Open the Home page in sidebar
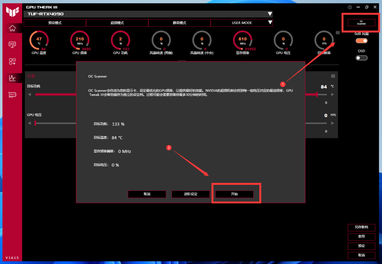Screen dimensions: 382x264 pyautogui.click(x=12, y=28)
